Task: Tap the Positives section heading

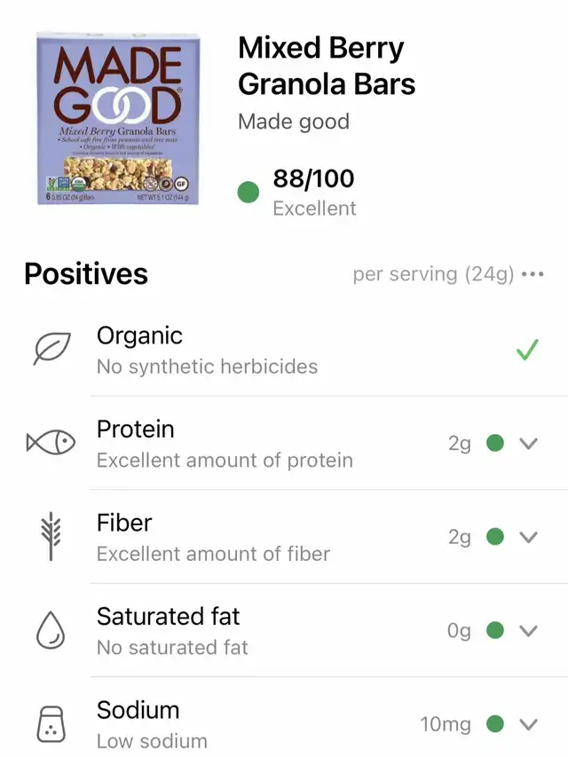Action: 86,273
